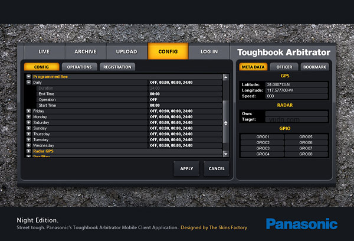Toggle the GPIO08 indicator
This screenshot has height=241, width=354.
[x=306, y=154]
